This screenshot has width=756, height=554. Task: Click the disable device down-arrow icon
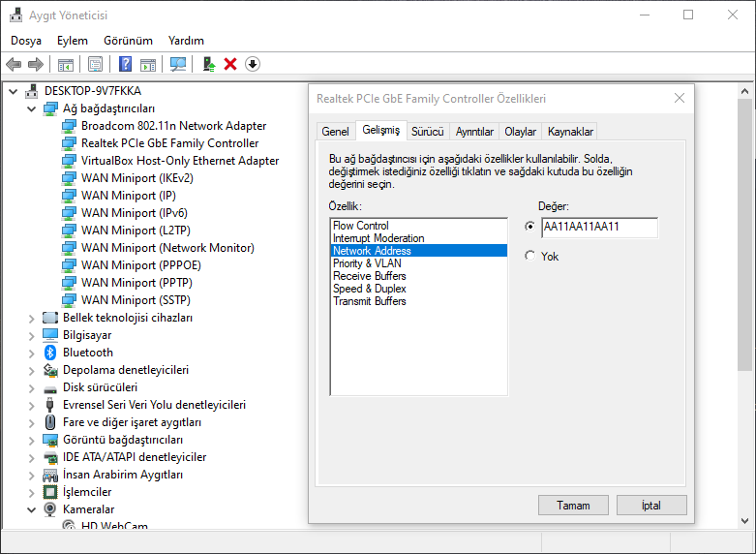click(x=253, y=64)
